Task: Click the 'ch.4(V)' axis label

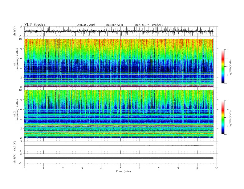Action: 14,158
